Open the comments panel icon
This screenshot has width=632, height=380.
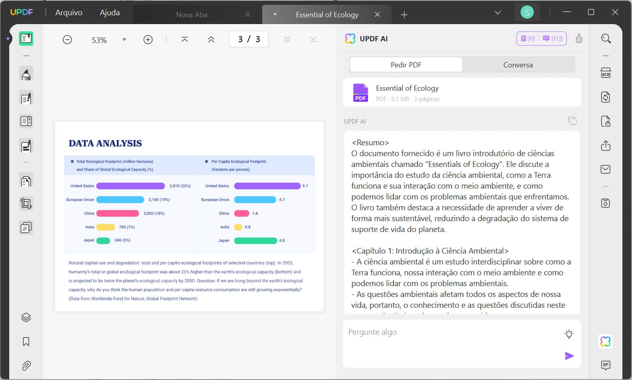(x=605, y=365)
